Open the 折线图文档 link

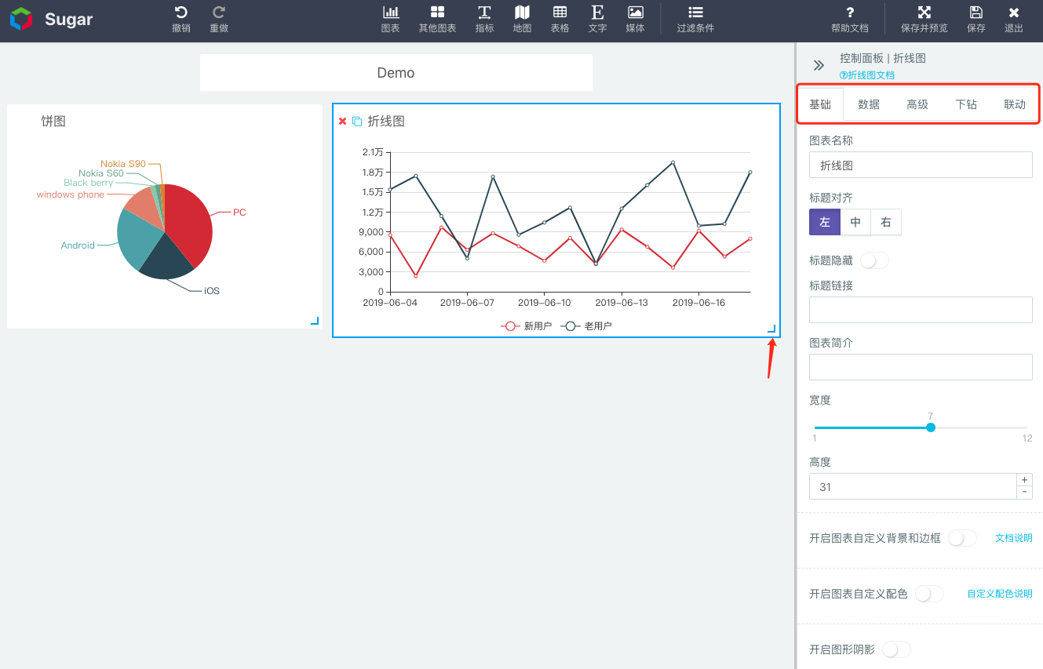click(867, 75)
